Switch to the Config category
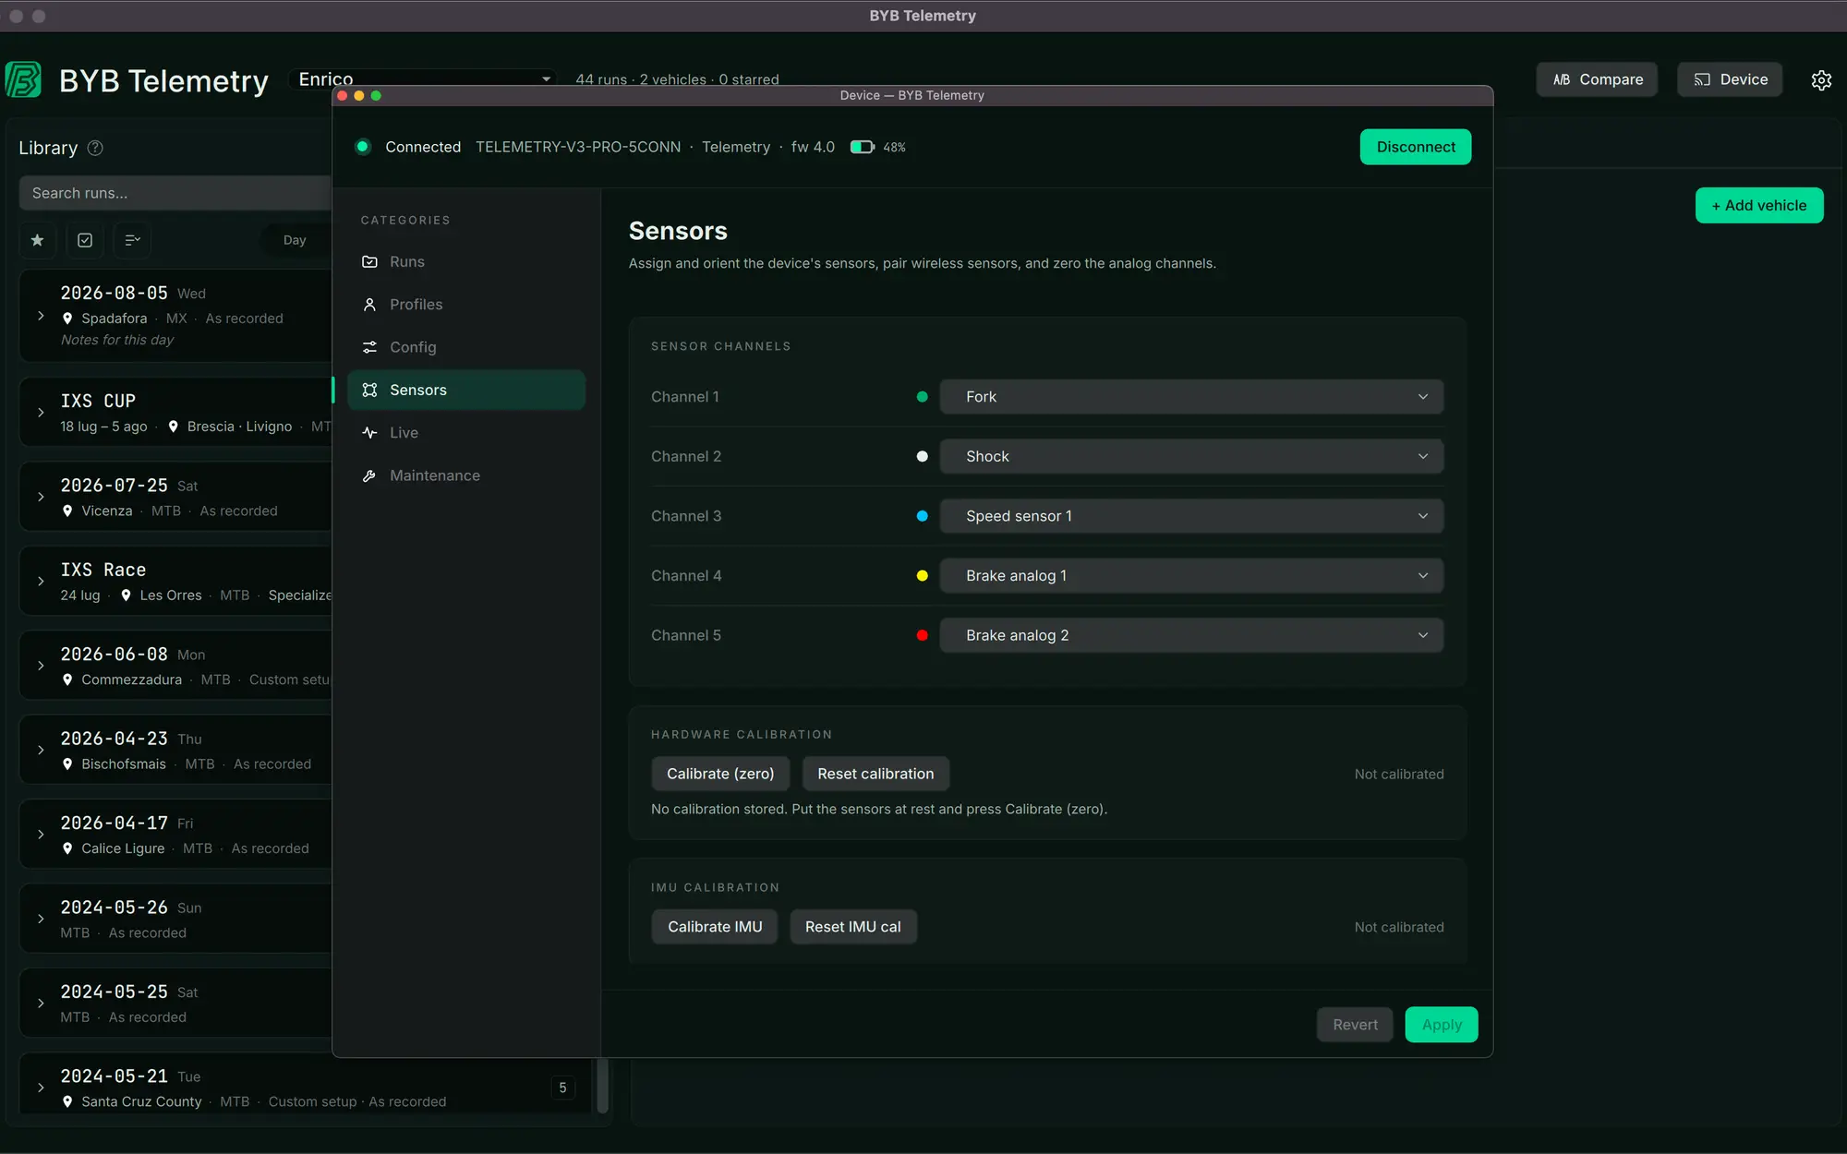The width and height of the screenshot is (1847, 1154). click(466, 347)
